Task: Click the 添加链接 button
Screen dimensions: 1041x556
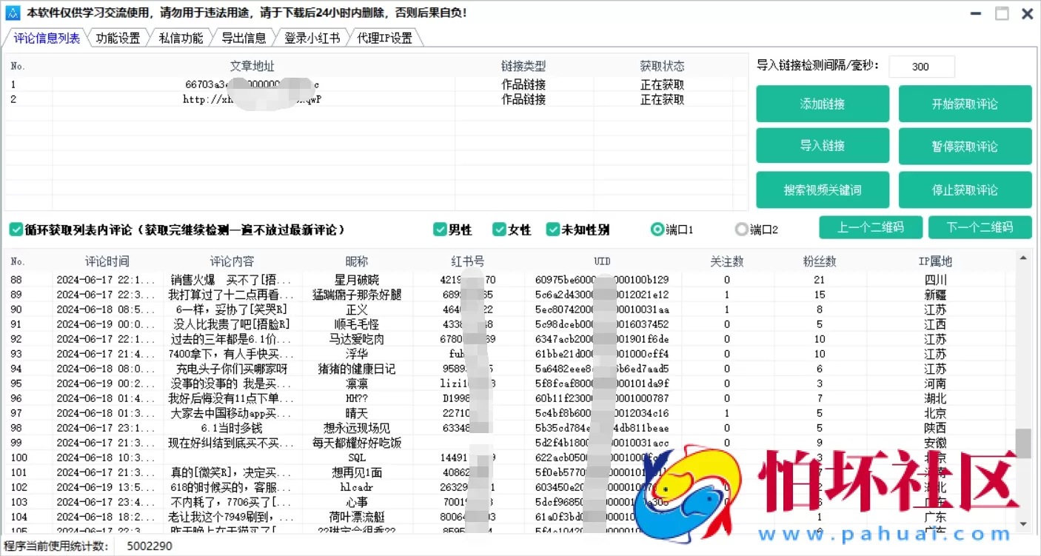Action: point(822,104)
